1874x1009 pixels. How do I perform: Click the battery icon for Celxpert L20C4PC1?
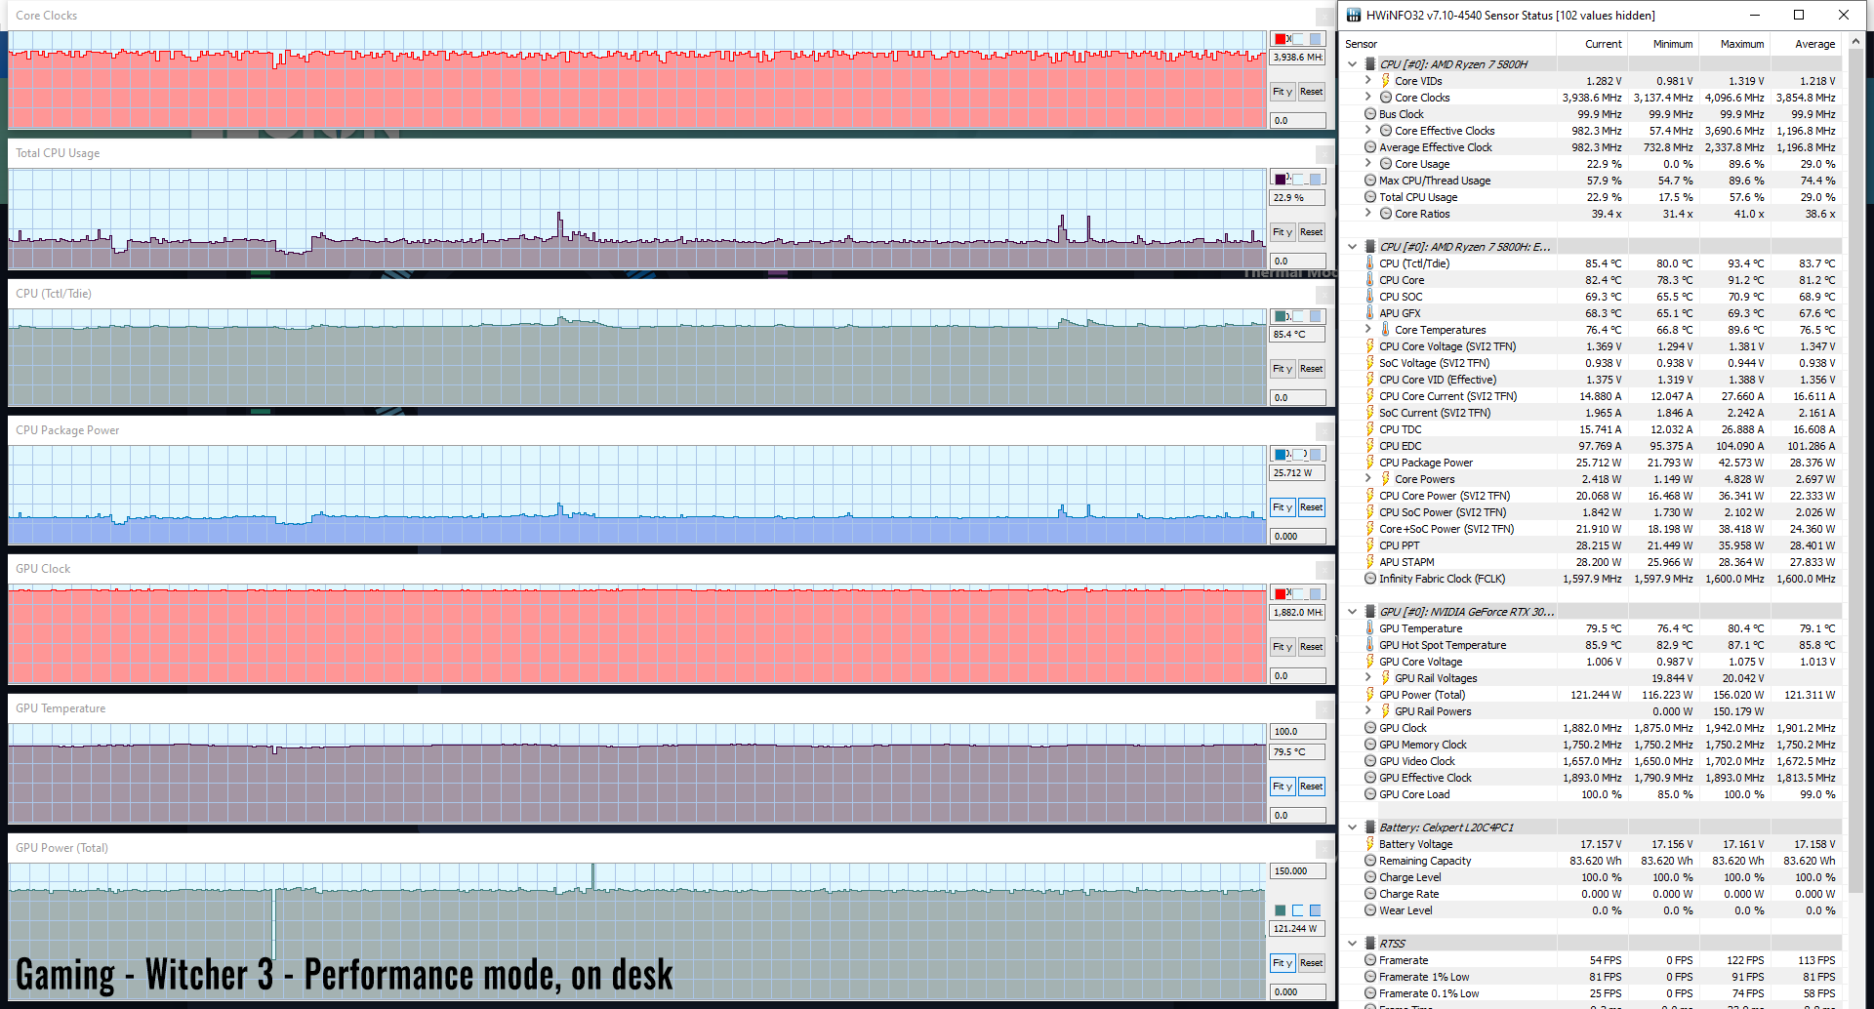[1370, 827]
